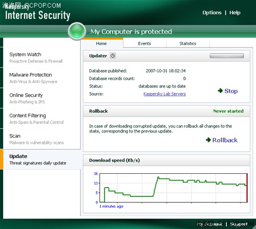
Task: Click the Updater progress bar
Action: coord(226,56)
